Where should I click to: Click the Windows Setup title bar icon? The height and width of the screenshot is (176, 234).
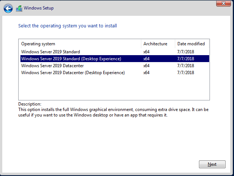point(19,8)
